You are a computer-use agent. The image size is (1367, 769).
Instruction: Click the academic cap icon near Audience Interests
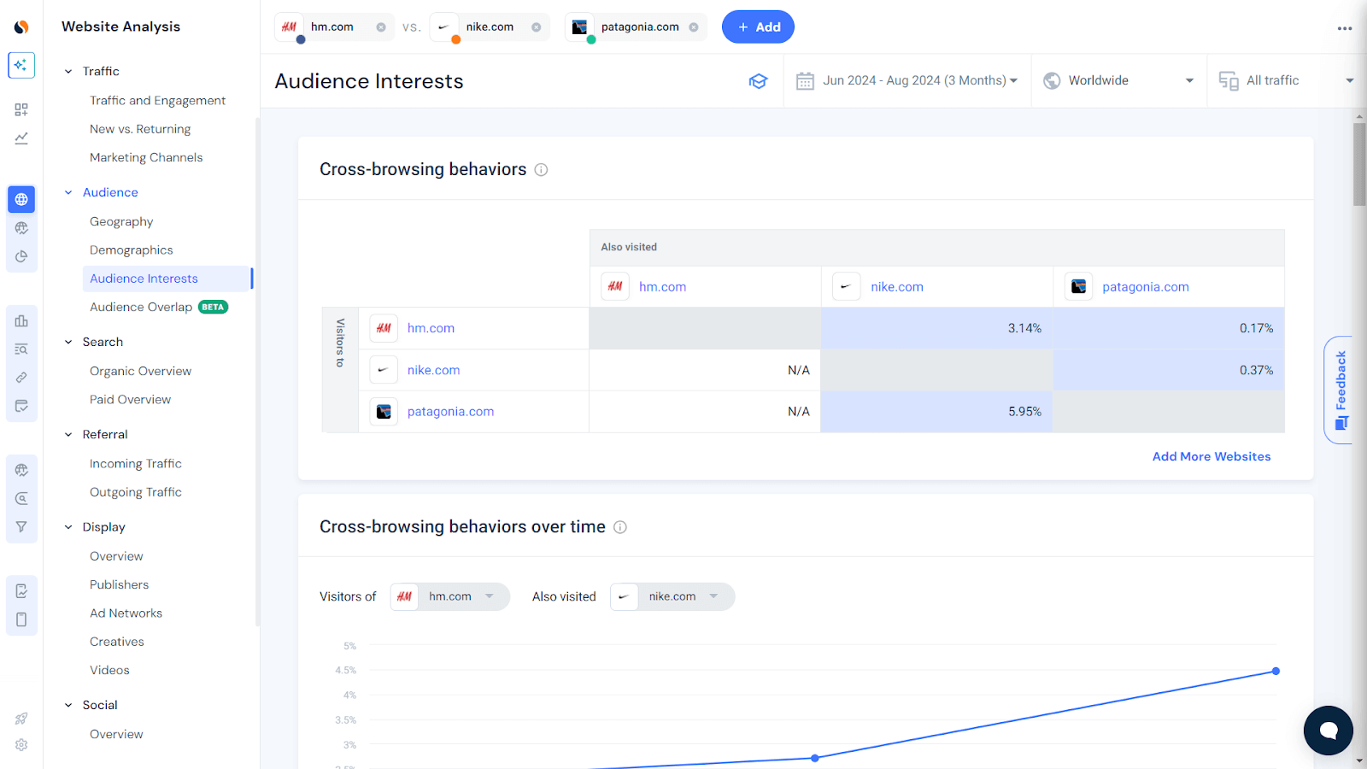click(759, 80)
